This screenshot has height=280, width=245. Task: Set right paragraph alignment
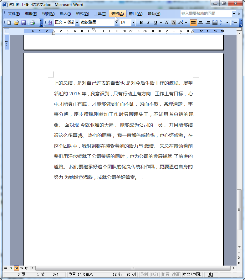click(208, 23)
